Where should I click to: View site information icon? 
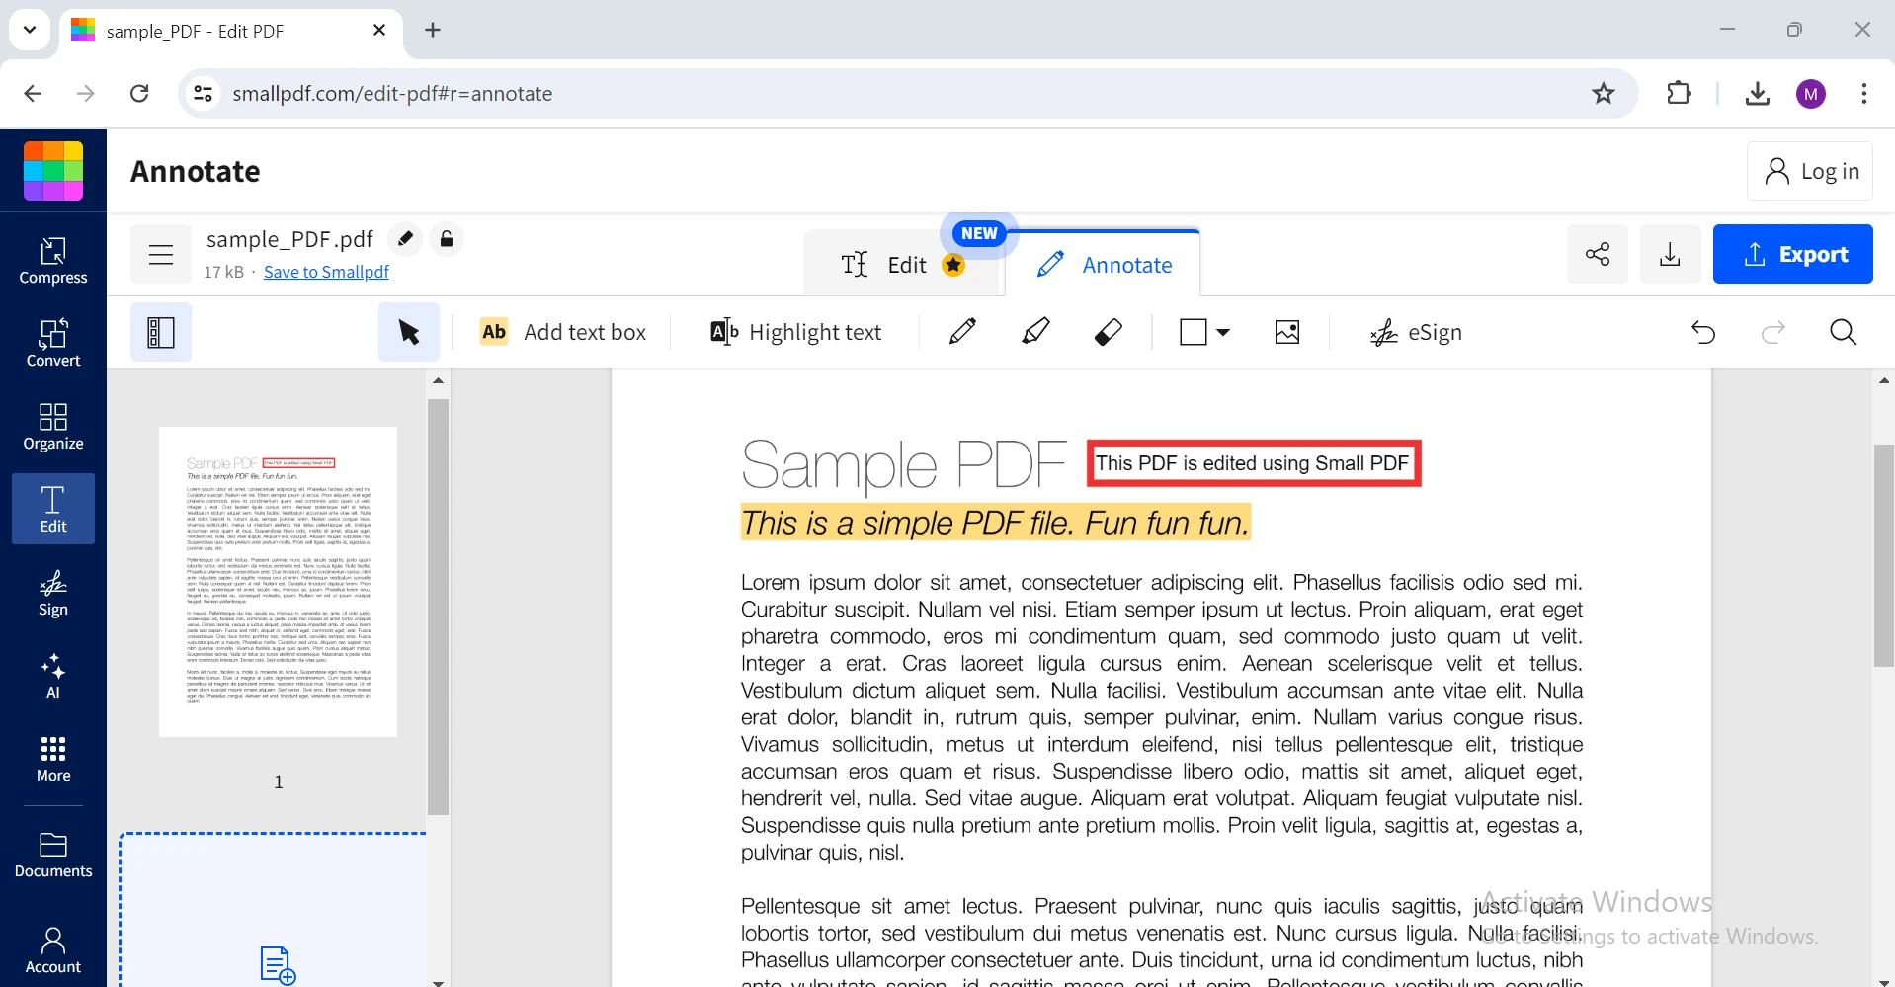(203, 94)
